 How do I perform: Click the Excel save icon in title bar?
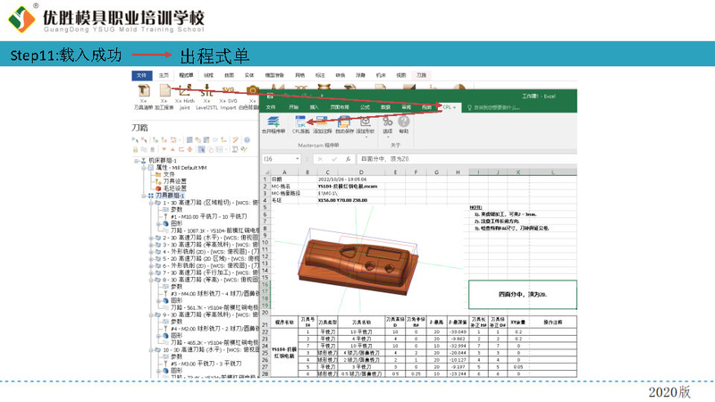point(270,96)
